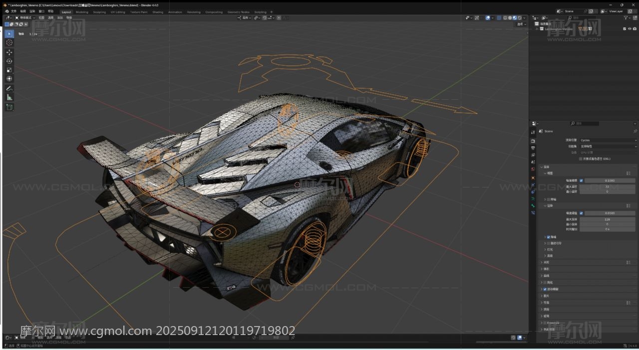Open the outliner filter funnel icon
The width and height of the screenshot is (639, 350).
click(627, 18)
